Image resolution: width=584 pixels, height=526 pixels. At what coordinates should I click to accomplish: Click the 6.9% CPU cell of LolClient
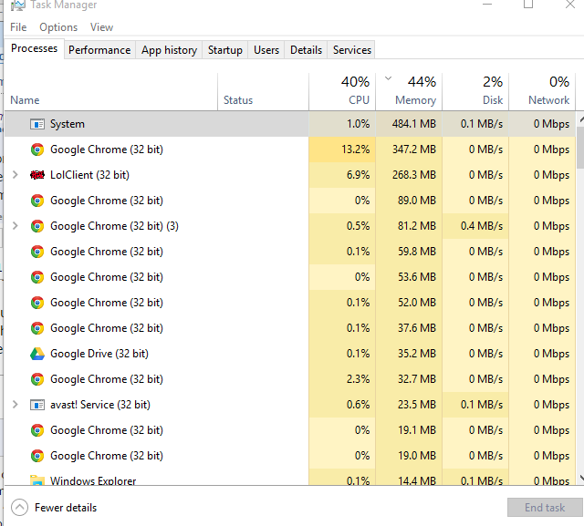point(342,175)
